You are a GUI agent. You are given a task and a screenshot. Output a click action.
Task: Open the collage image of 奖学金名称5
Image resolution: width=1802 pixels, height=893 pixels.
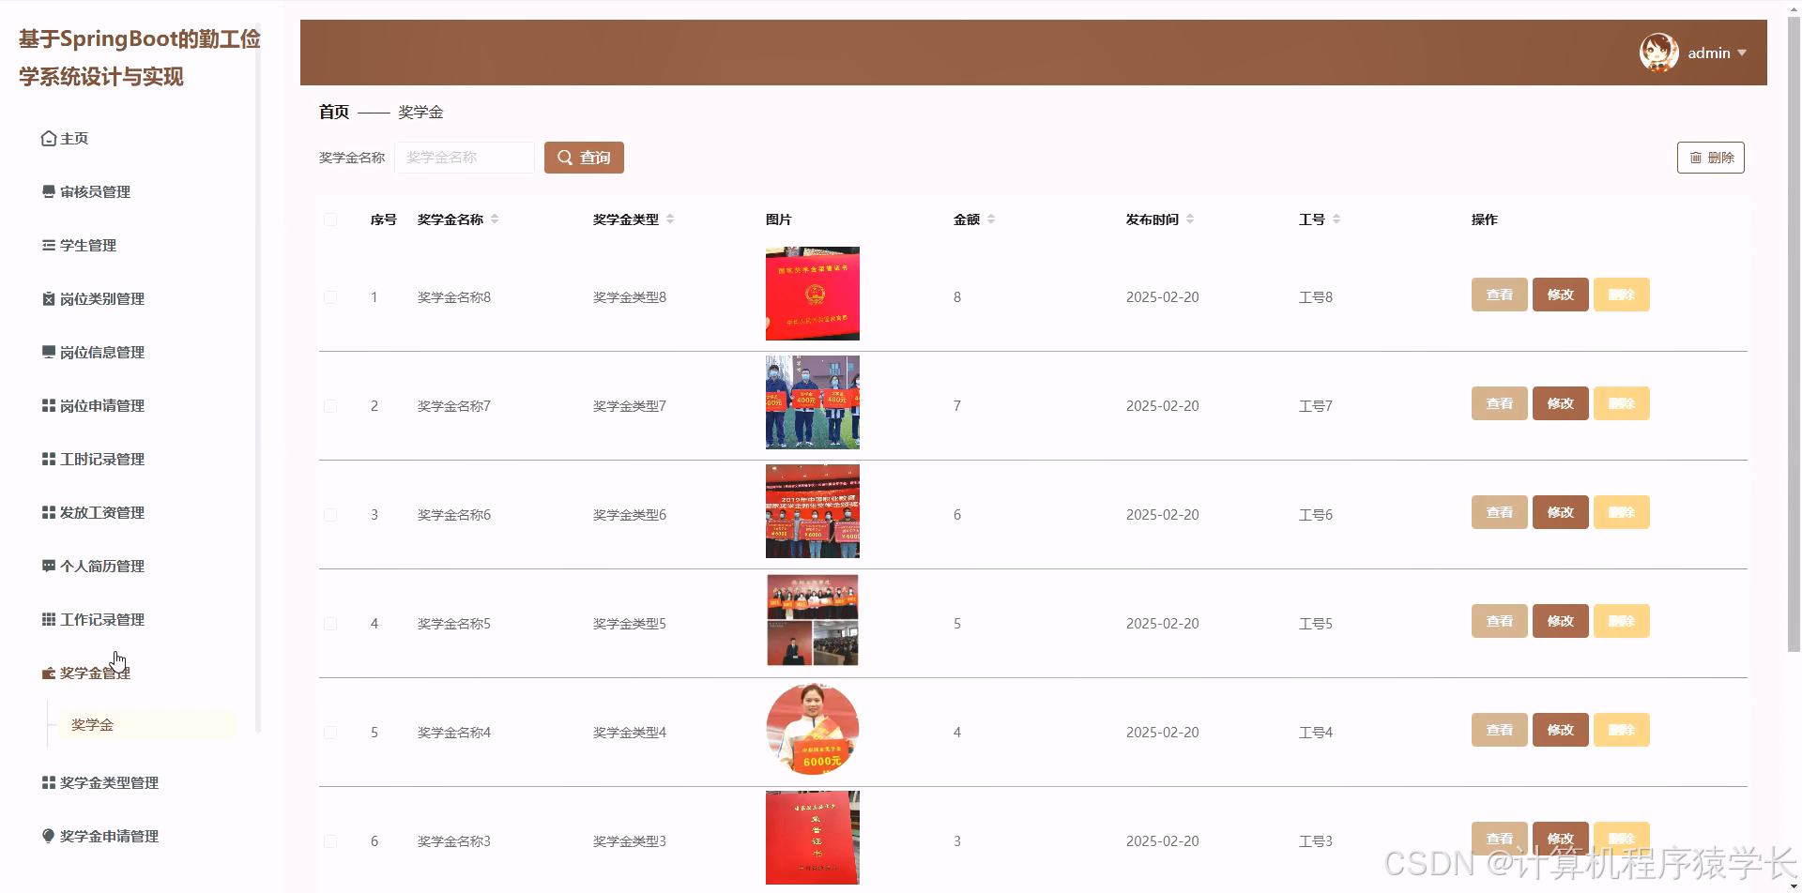813,620
